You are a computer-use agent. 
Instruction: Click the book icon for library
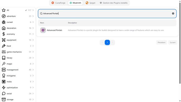pyautogui.click(x=4, y=58)
